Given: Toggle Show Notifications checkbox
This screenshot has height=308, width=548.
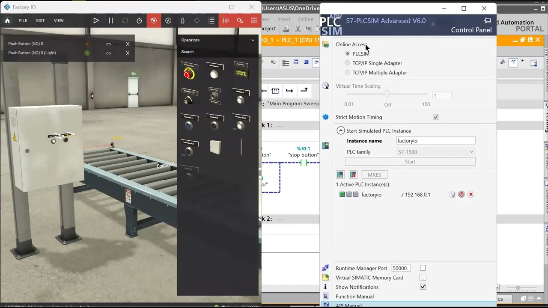Looking at the screenshot, I should (x=423, y=287).
